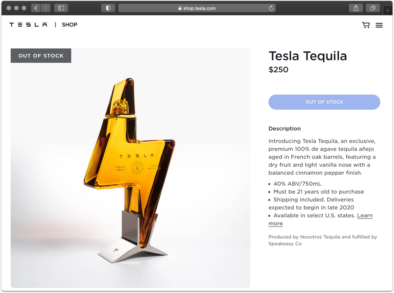Open the shopping cart
The image size is (394, 293).
coord(366,25)
